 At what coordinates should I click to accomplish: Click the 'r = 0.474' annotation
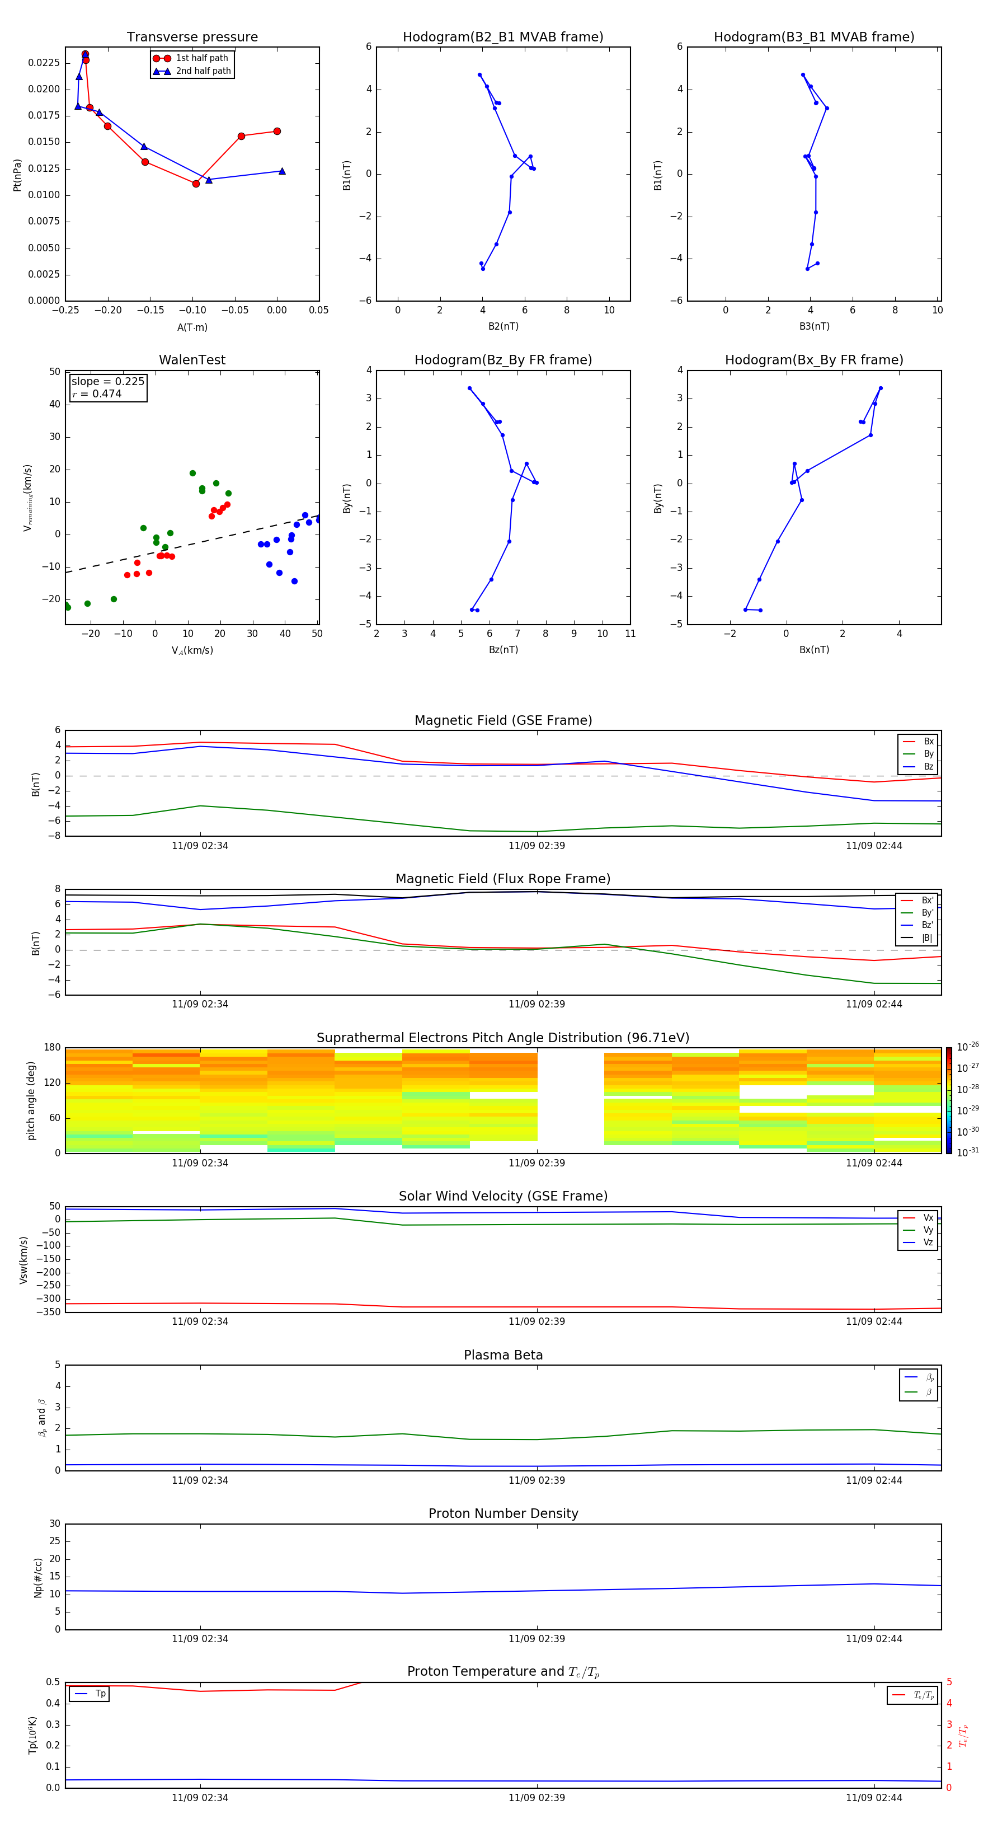(x=97, y=393)
